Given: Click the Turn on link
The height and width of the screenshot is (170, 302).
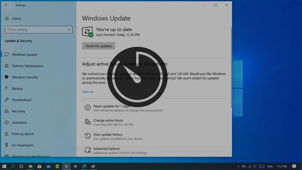Looking at the screenshot, I should [x=88, y=92].
